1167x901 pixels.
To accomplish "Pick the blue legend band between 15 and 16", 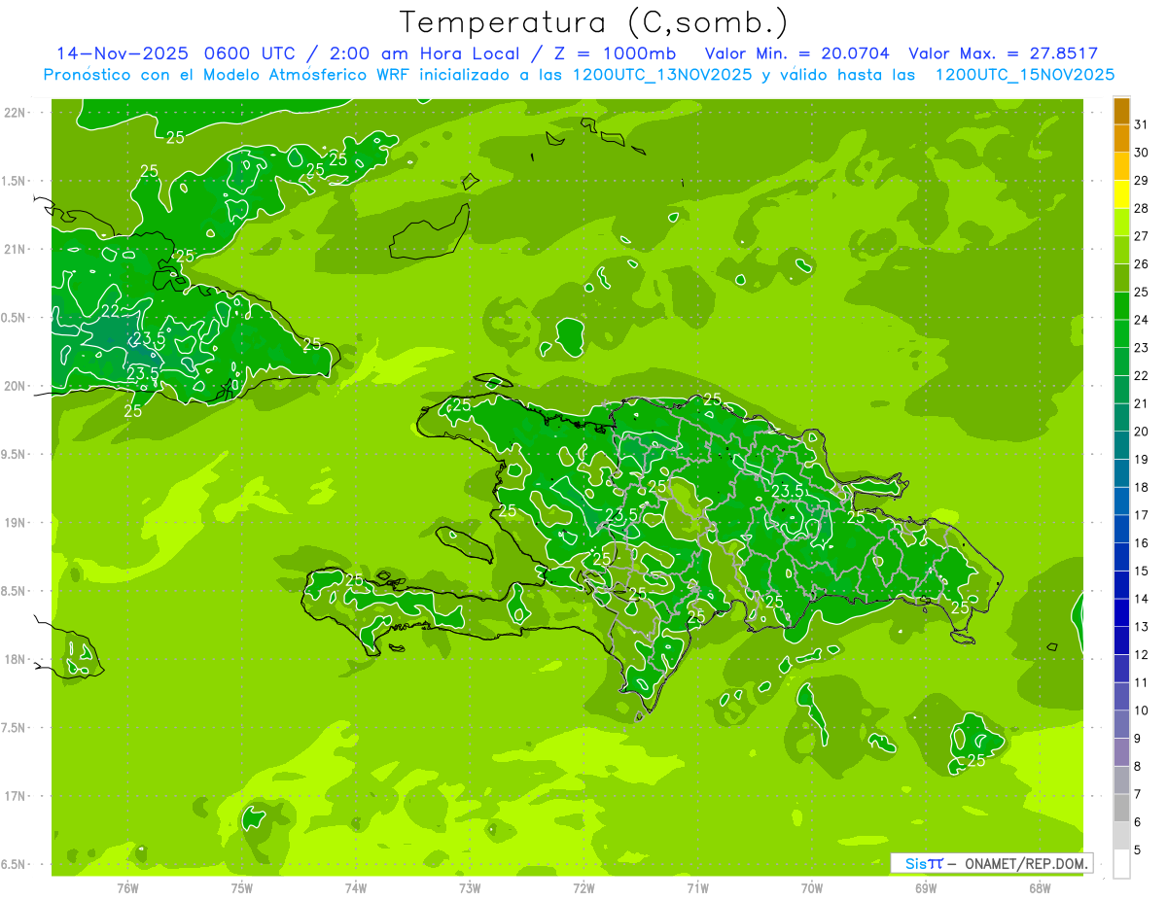I will pyautogui.click(x=1121, y=557).
